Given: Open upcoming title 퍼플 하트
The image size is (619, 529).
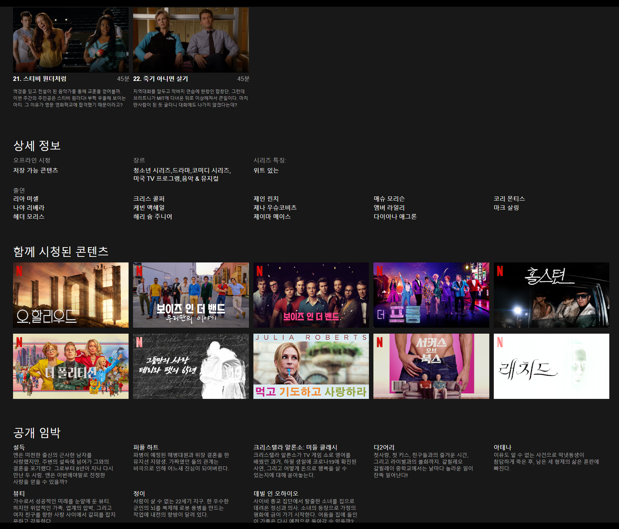Looking at the screenshot, I should pos(146,447).
